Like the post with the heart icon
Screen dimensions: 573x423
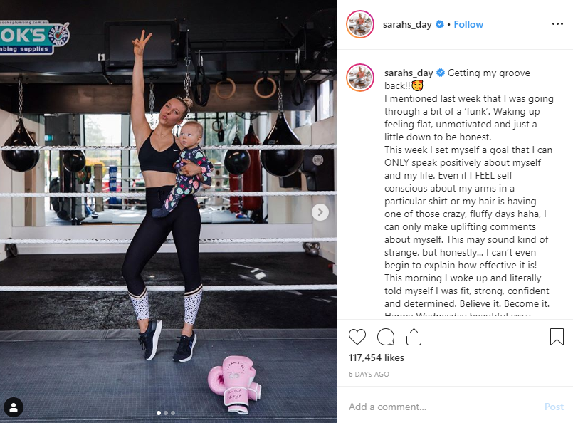pos(357,337)
